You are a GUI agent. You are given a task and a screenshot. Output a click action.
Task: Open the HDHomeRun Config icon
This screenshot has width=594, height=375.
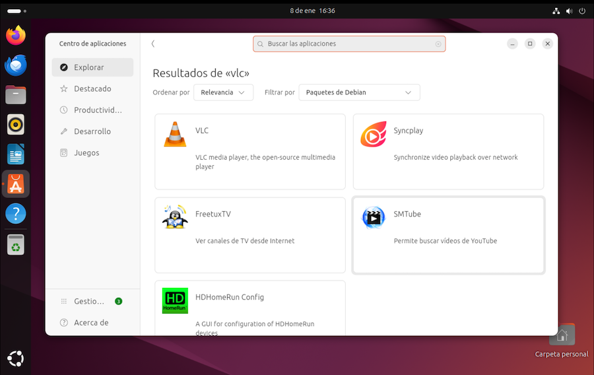(x=175, y=300)
